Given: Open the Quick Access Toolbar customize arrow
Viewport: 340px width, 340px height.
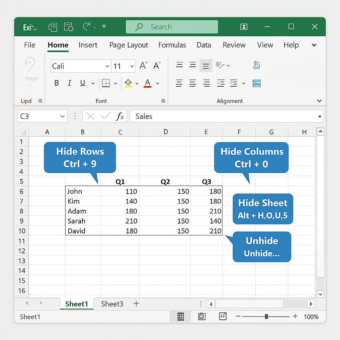Looking at the screenshot, I should coord(104,27).
